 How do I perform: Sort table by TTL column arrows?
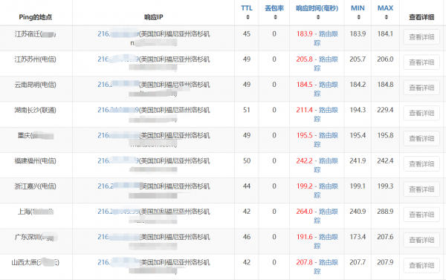(248, 17)
